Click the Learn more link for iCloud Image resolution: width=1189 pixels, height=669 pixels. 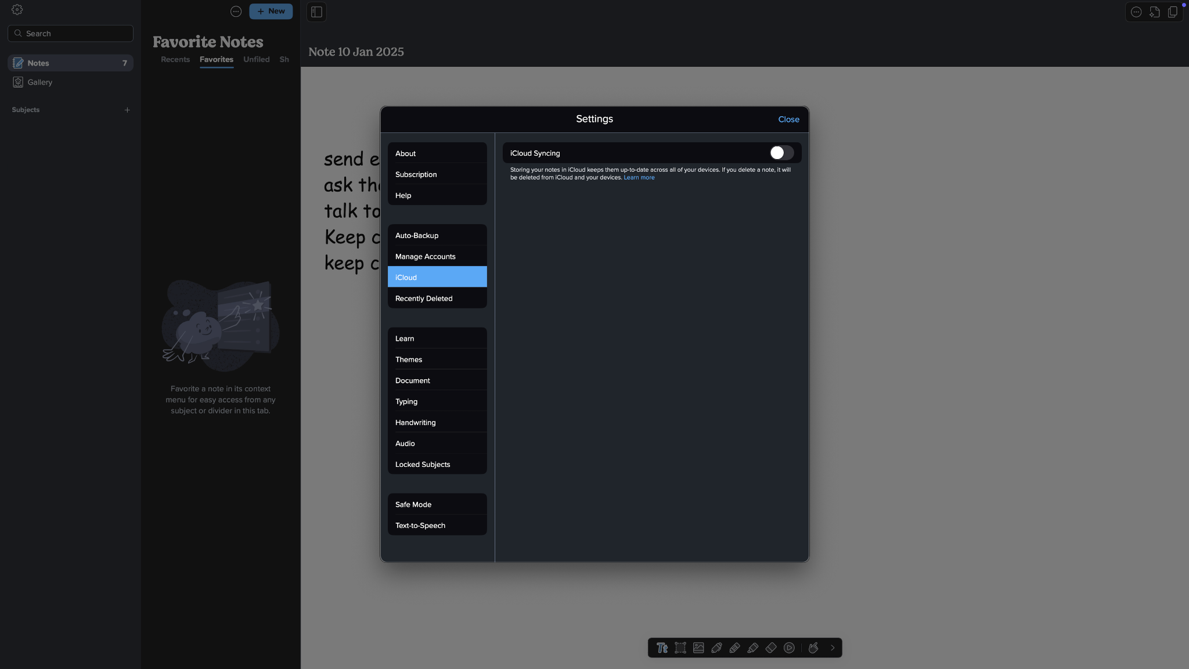[x=639, y=178]
